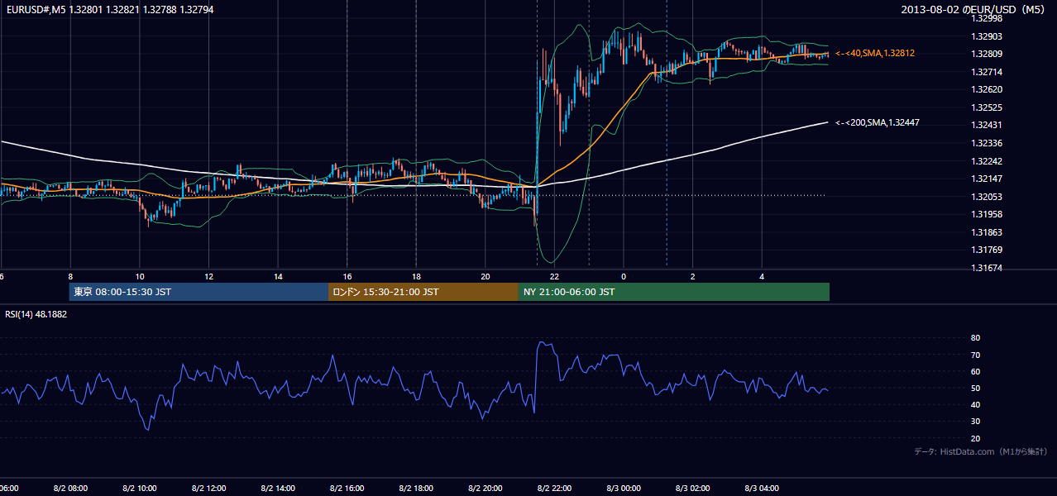Viewport: 1057px width, 496px height.
Task: Select hour label 22 under the price chart
Action: (x=554, y=276)
